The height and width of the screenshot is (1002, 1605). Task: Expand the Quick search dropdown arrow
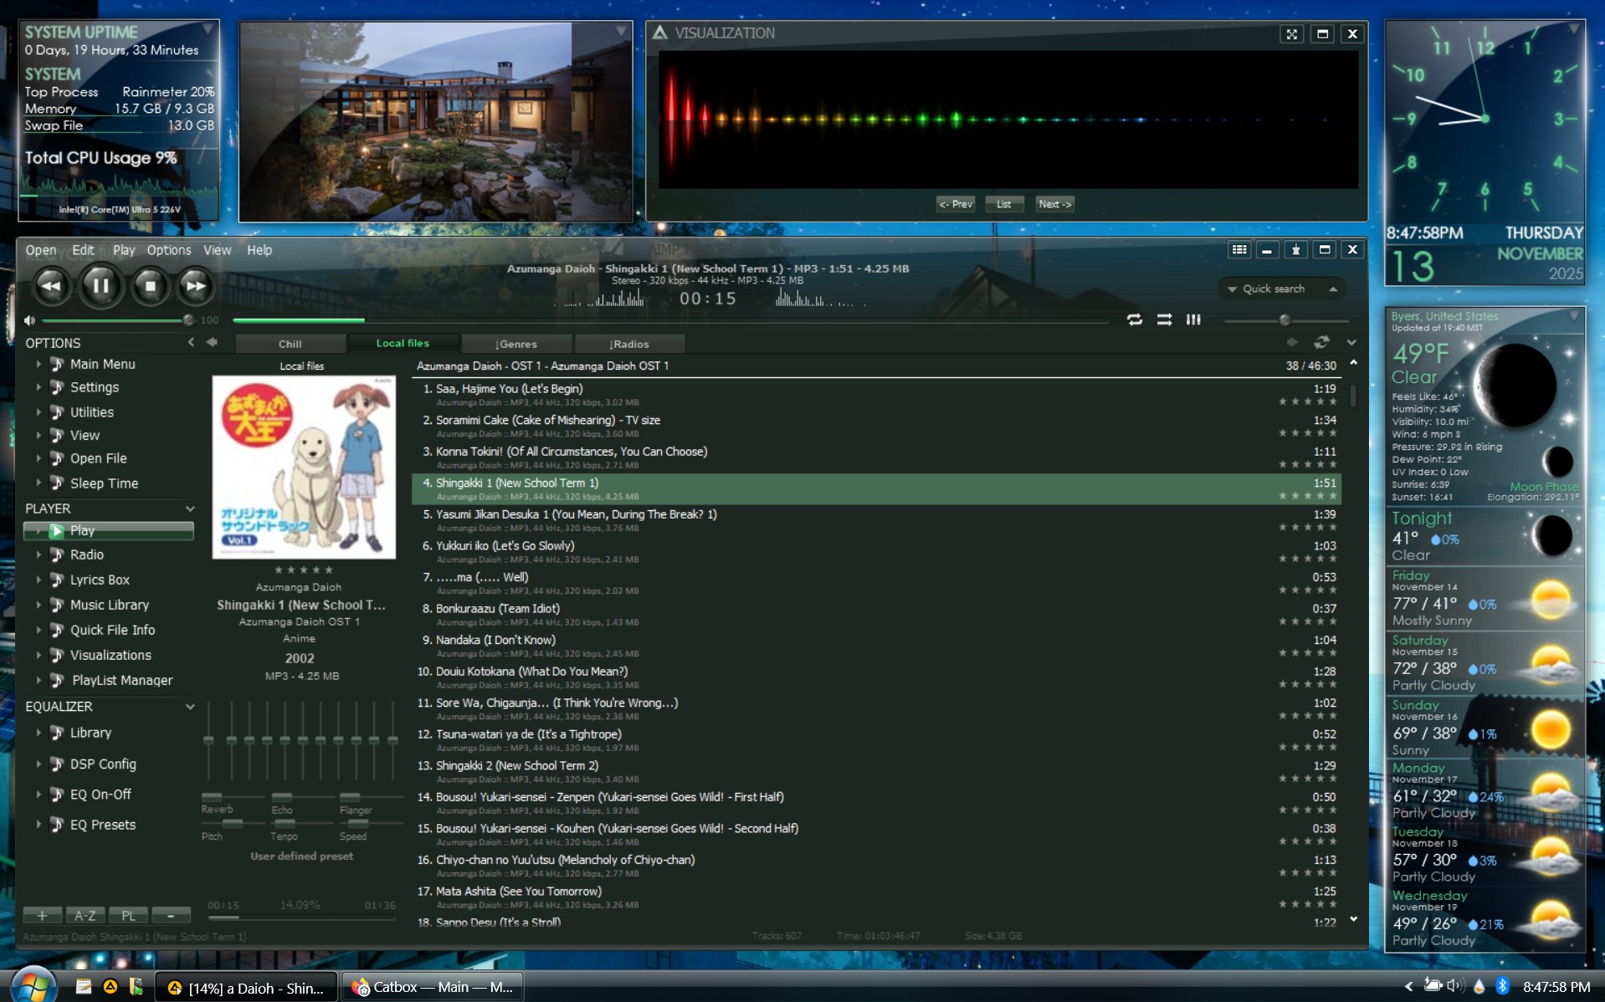pos(1232,289)
